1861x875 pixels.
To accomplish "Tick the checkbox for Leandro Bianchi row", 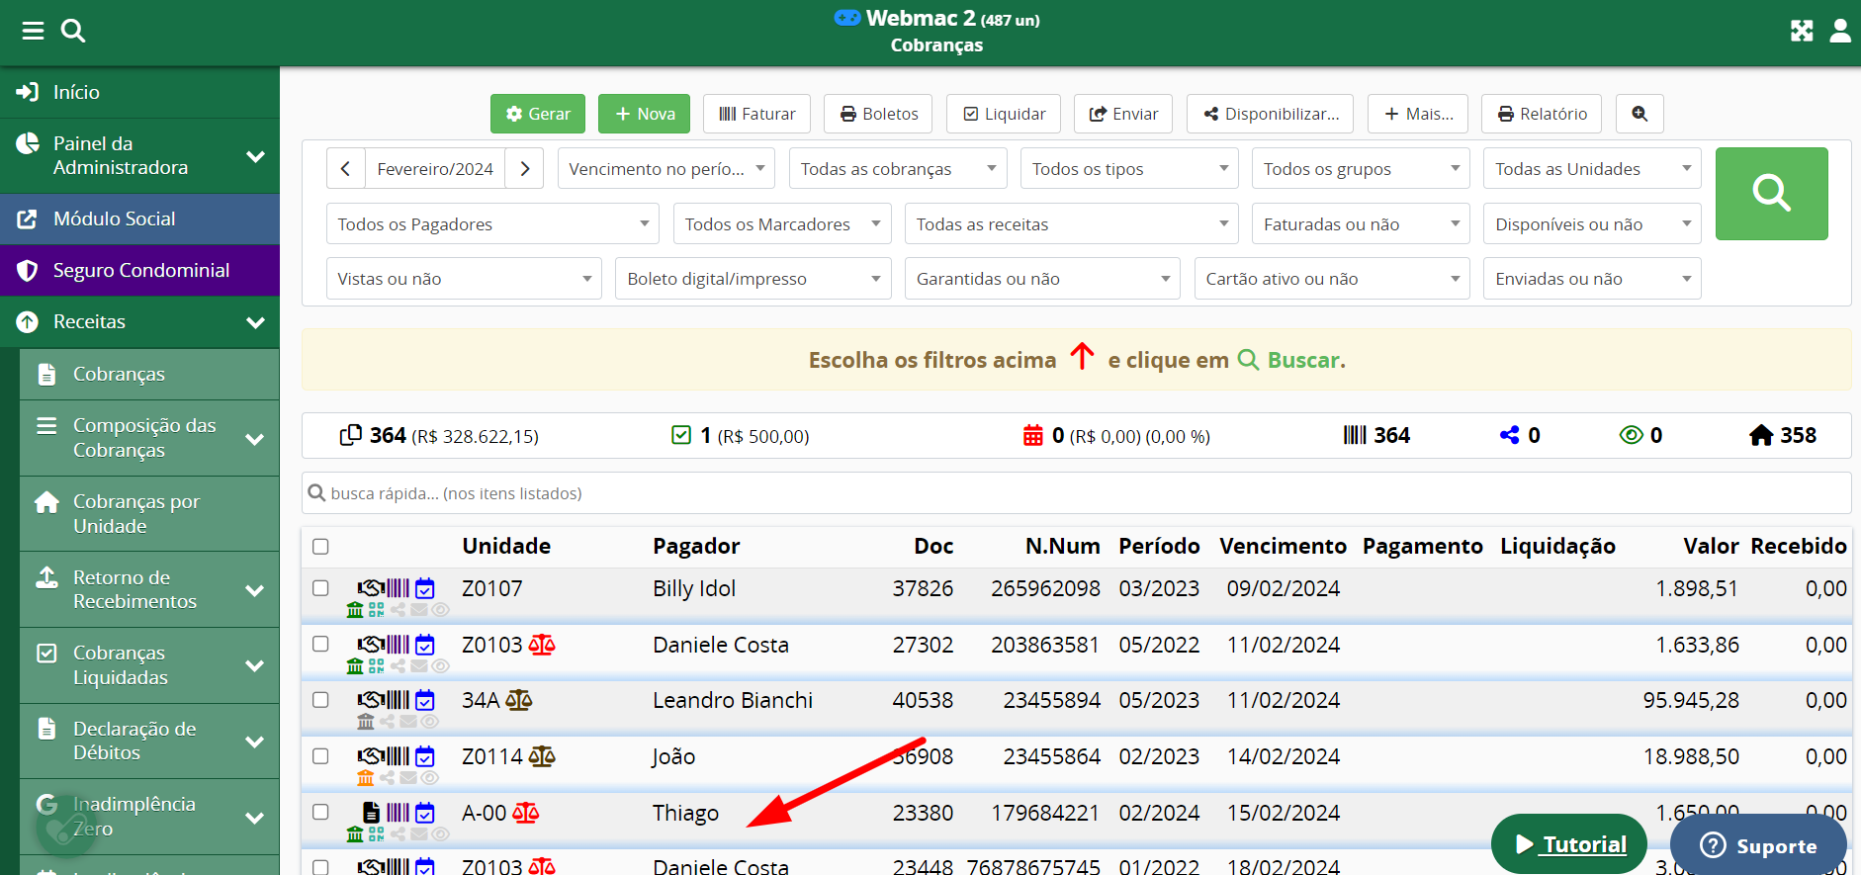I will click(x=320, y=700).
